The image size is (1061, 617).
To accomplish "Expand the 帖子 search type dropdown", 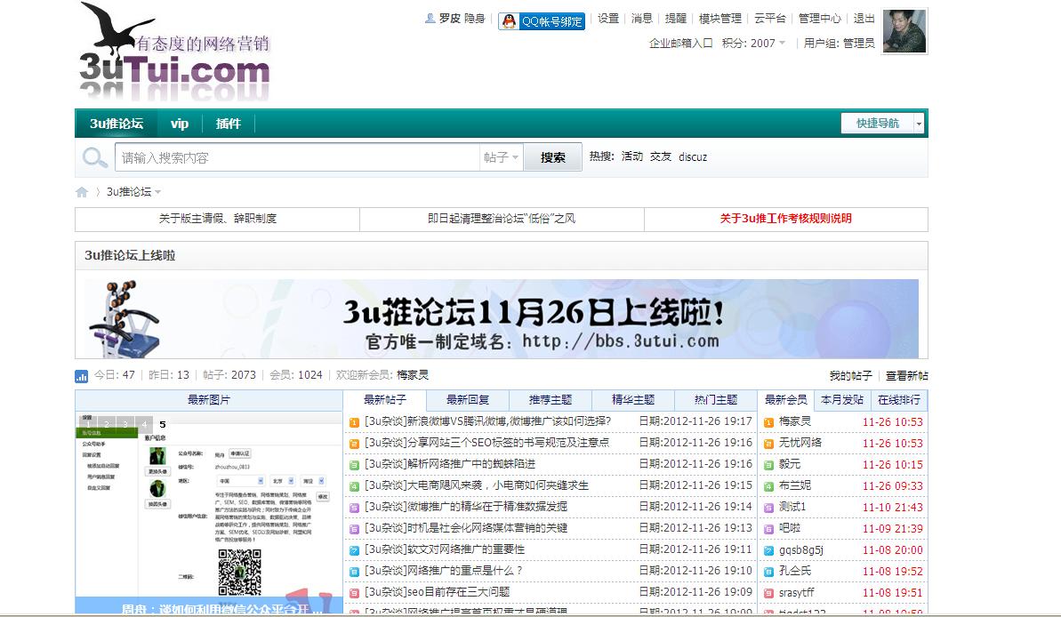I will pyautogui.click(x=501, y=157).
